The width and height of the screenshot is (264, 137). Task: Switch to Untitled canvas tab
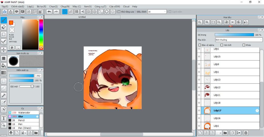[x=82, y=17]
